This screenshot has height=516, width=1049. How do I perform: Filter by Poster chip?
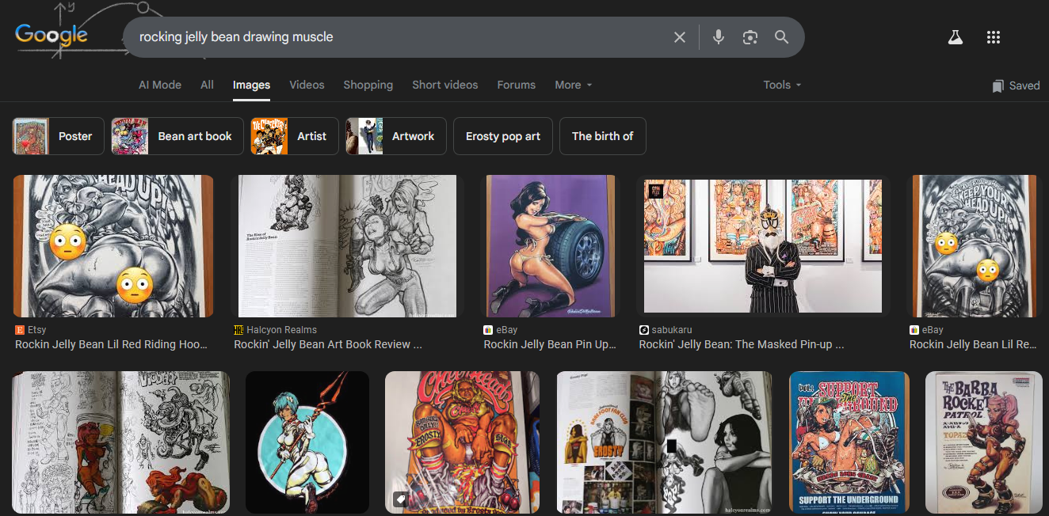58,136
